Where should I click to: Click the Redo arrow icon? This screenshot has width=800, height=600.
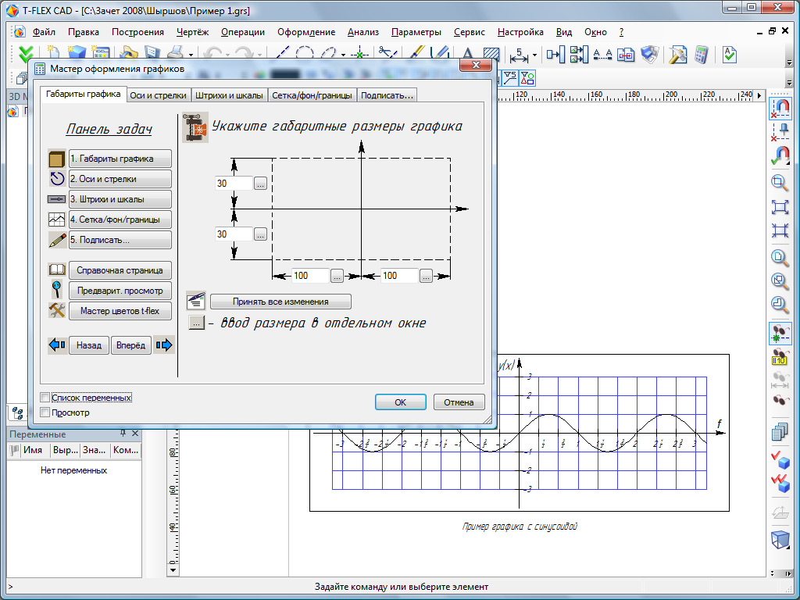[244, 54]
